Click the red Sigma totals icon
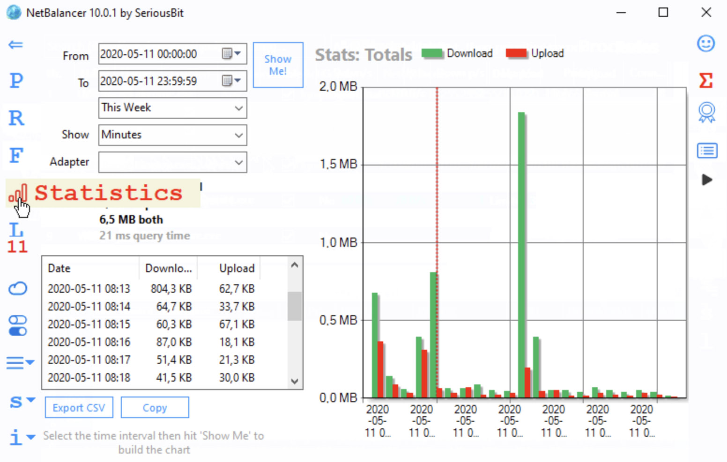This screenshot has height=462, width=727. tap(706, 80)
